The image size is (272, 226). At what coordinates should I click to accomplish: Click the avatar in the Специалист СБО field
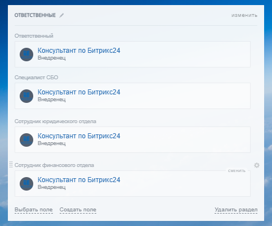pos(26,96)
